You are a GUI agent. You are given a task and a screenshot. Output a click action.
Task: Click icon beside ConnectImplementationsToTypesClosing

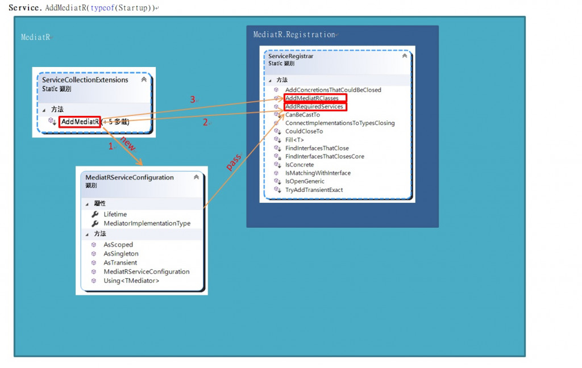coord(276,123)
